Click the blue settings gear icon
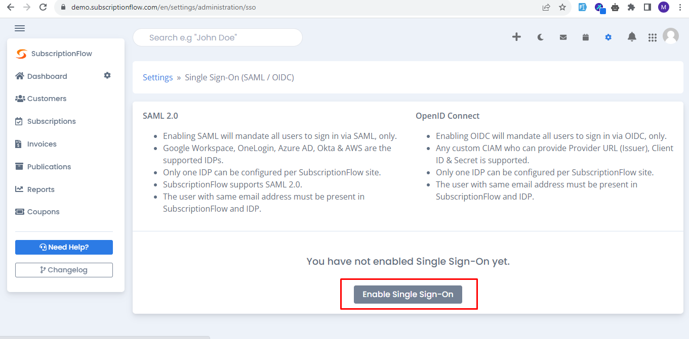689x339 pixels. [x=608, y=37]
